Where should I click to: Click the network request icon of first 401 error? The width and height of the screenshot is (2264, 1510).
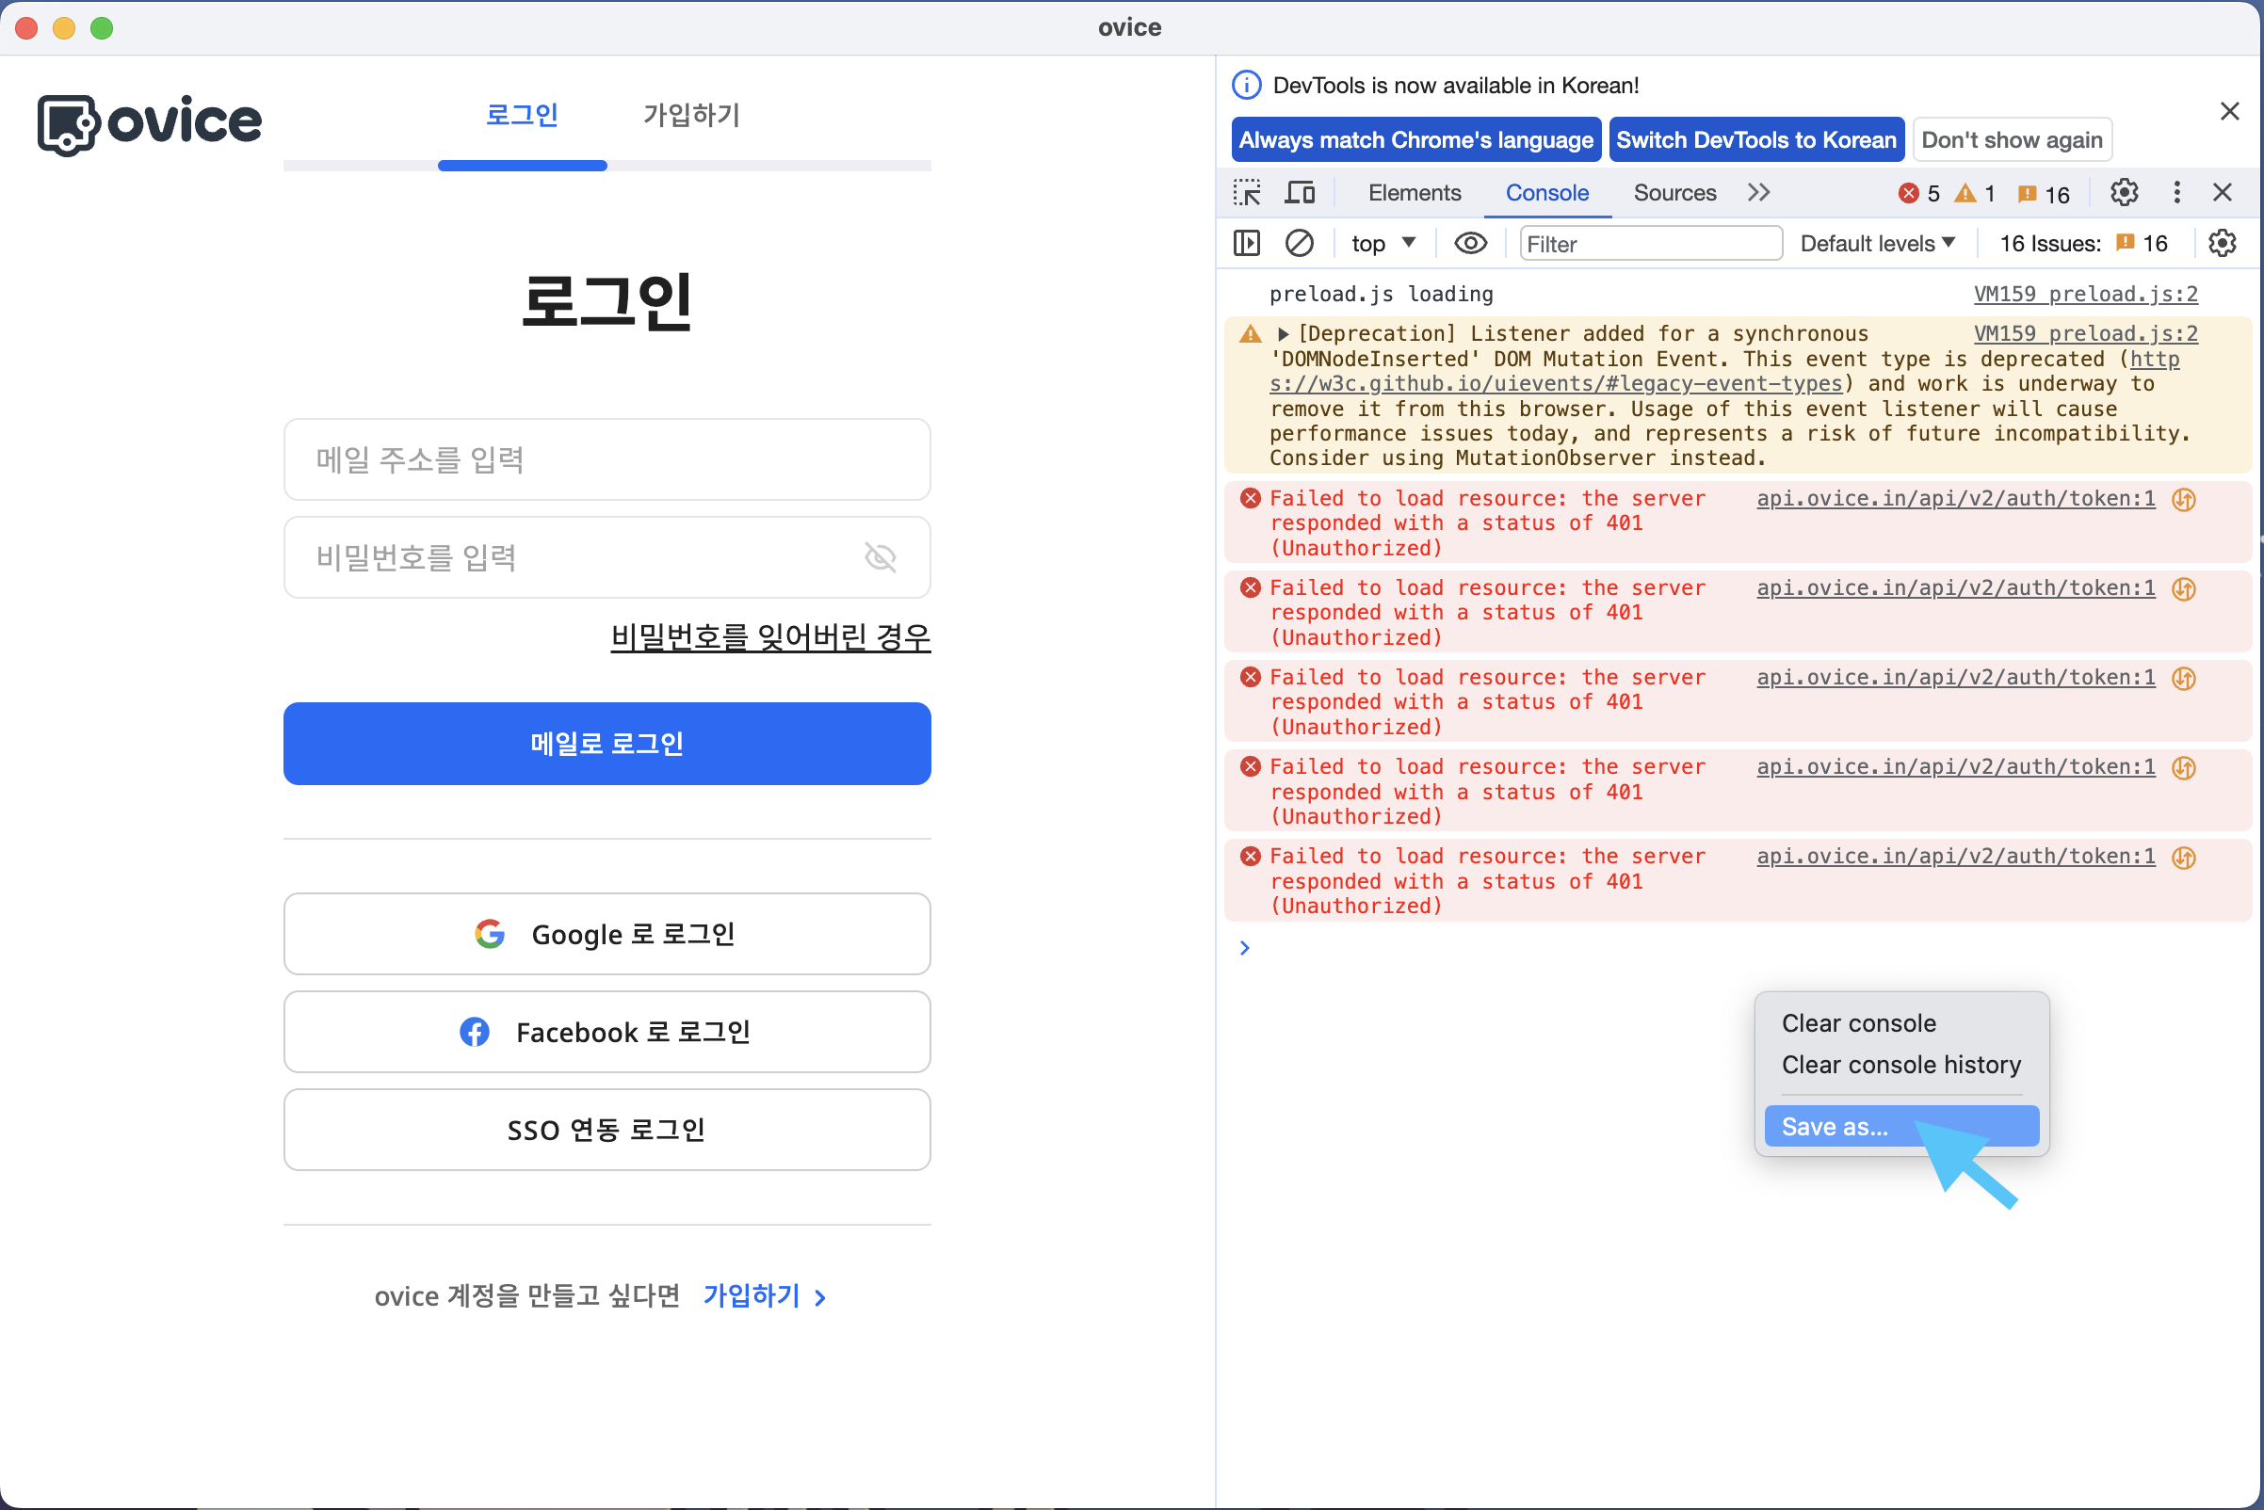2184,500
